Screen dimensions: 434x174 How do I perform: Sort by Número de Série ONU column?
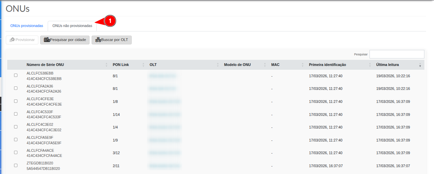67,65
